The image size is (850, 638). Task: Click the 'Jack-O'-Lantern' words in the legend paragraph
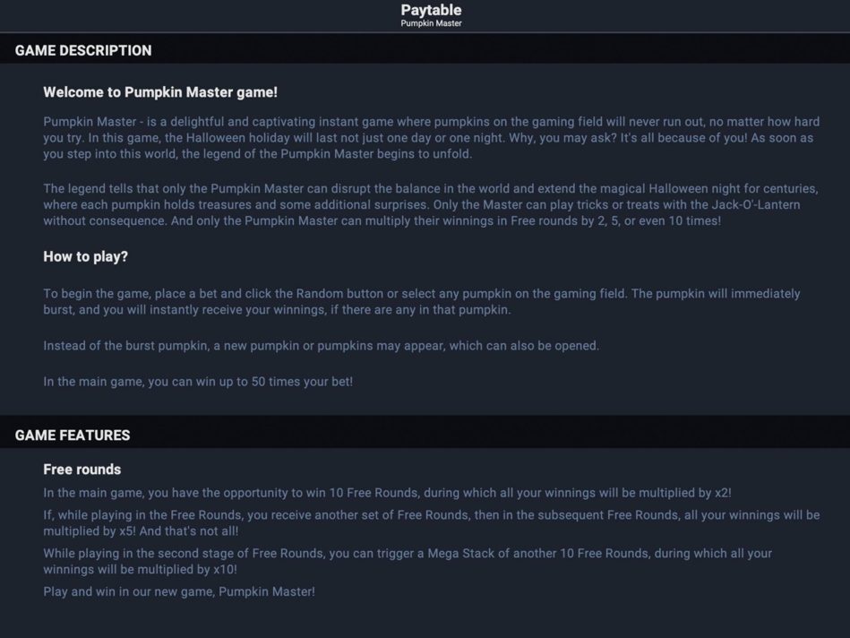coord(756,204)
